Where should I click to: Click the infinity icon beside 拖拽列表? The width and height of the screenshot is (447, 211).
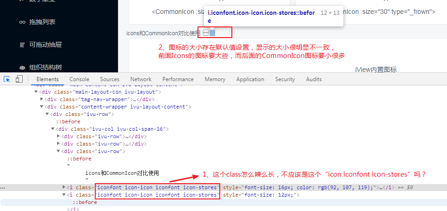[22, 22]
